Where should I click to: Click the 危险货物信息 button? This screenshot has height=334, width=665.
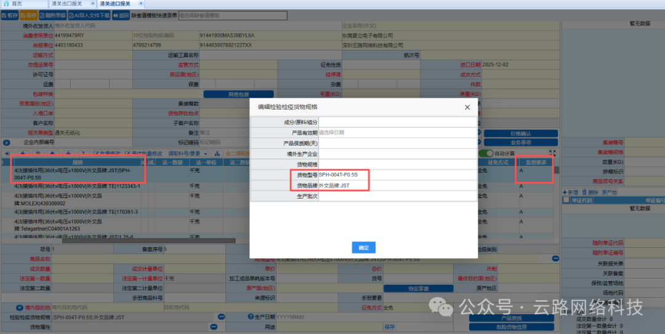(x=512, y=327)
